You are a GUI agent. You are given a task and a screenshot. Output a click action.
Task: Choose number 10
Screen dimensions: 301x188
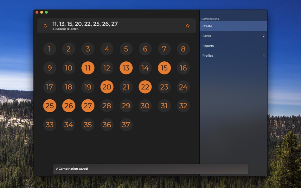pos(69,68)
